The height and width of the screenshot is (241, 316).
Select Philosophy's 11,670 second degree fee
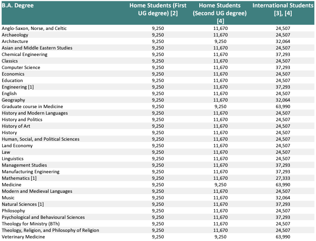pyautogui.click(x=221, y=211)
